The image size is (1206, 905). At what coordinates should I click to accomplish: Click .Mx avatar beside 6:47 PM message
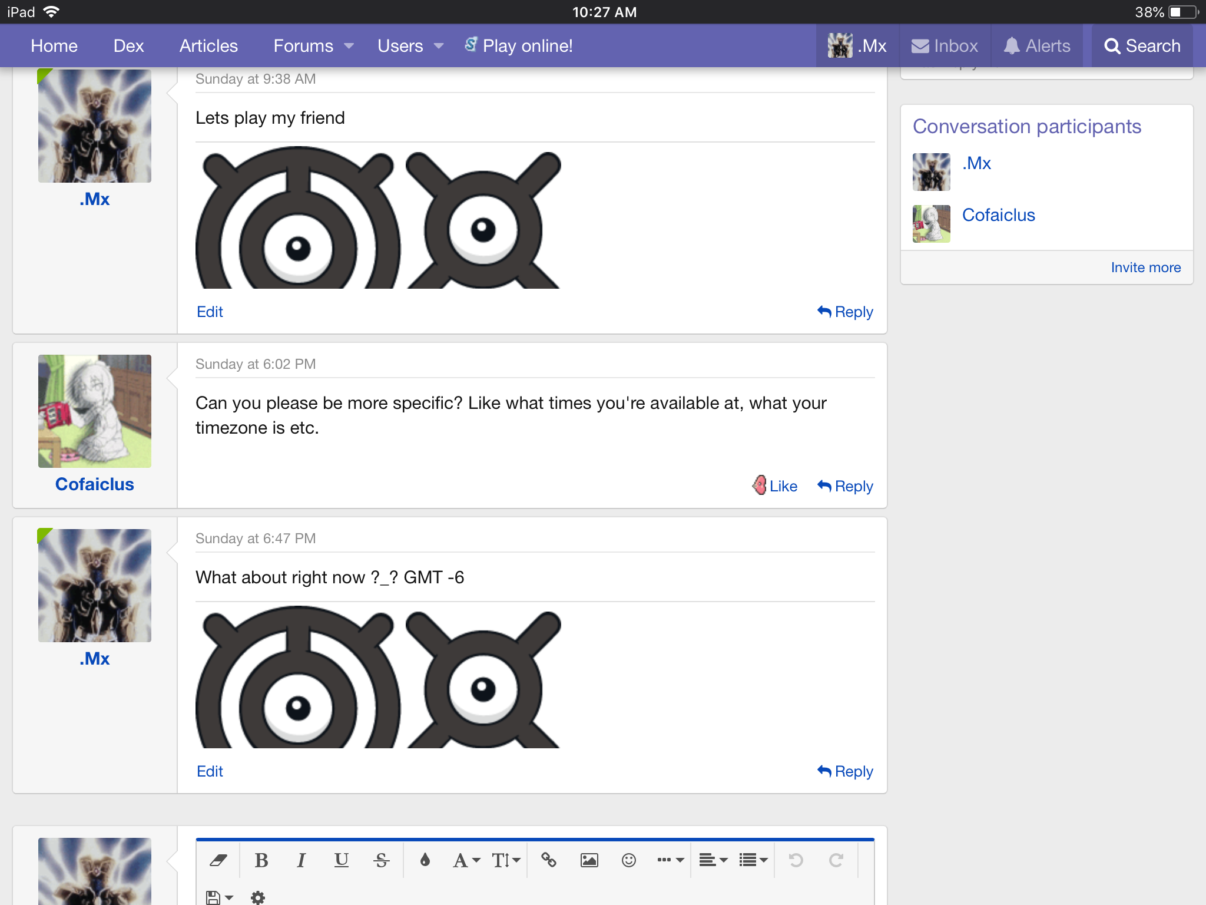[x=94, y=586]
